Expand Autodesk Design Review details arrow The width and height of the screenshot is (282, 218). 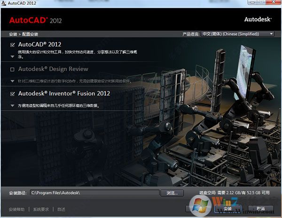(12, 81)
